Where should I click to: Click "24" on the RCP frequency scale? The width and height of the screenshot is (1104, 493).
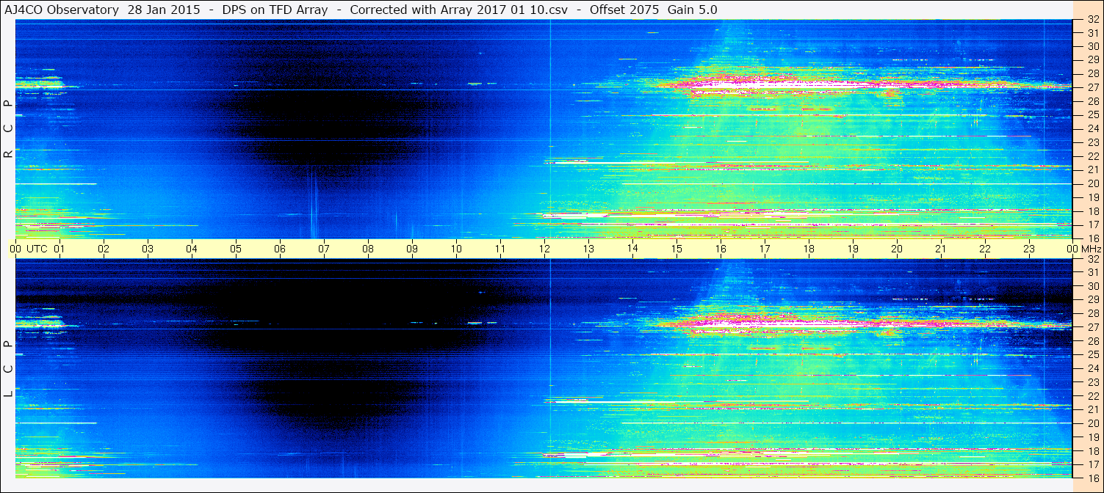click(x=1092, y=129)
